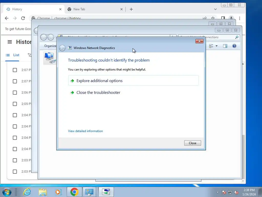Select the network adapter icon
This screenshot has width=262, height=197.
[x=50, y=58]
